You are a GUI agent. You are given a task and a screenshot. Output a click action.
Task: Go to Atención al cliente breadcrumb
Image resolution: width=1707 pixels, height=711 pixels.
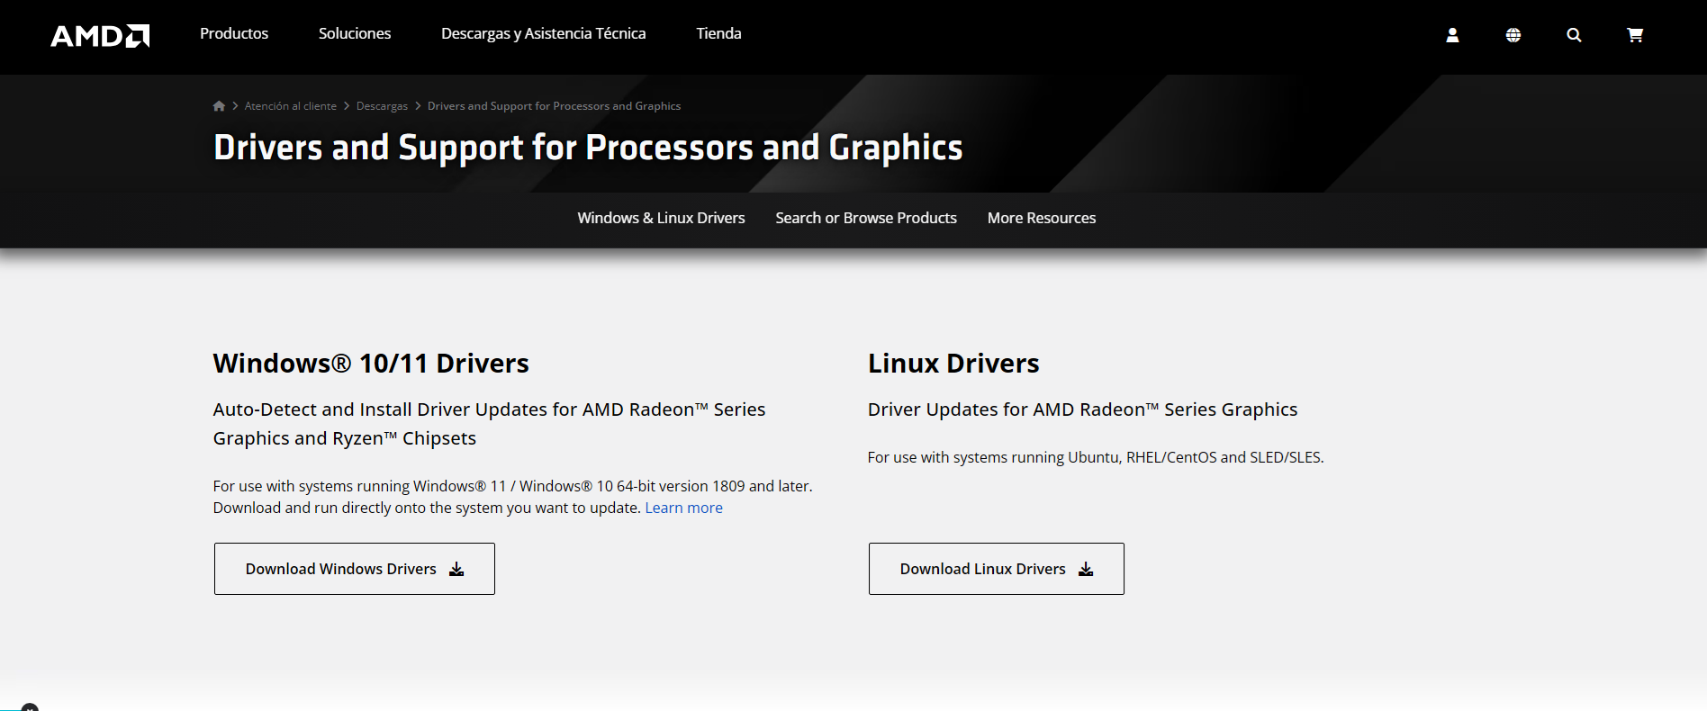pyautogui.click(x=291, y=106)
